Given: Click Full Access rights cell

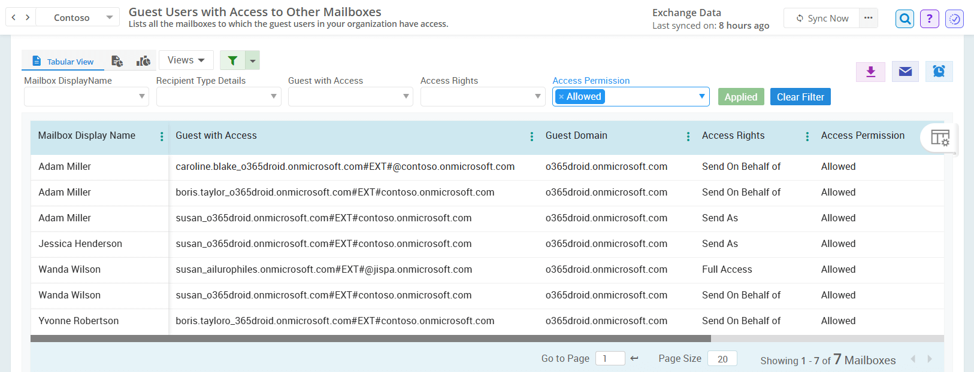Looking at the screenshot, I should (x=727, y=270).
